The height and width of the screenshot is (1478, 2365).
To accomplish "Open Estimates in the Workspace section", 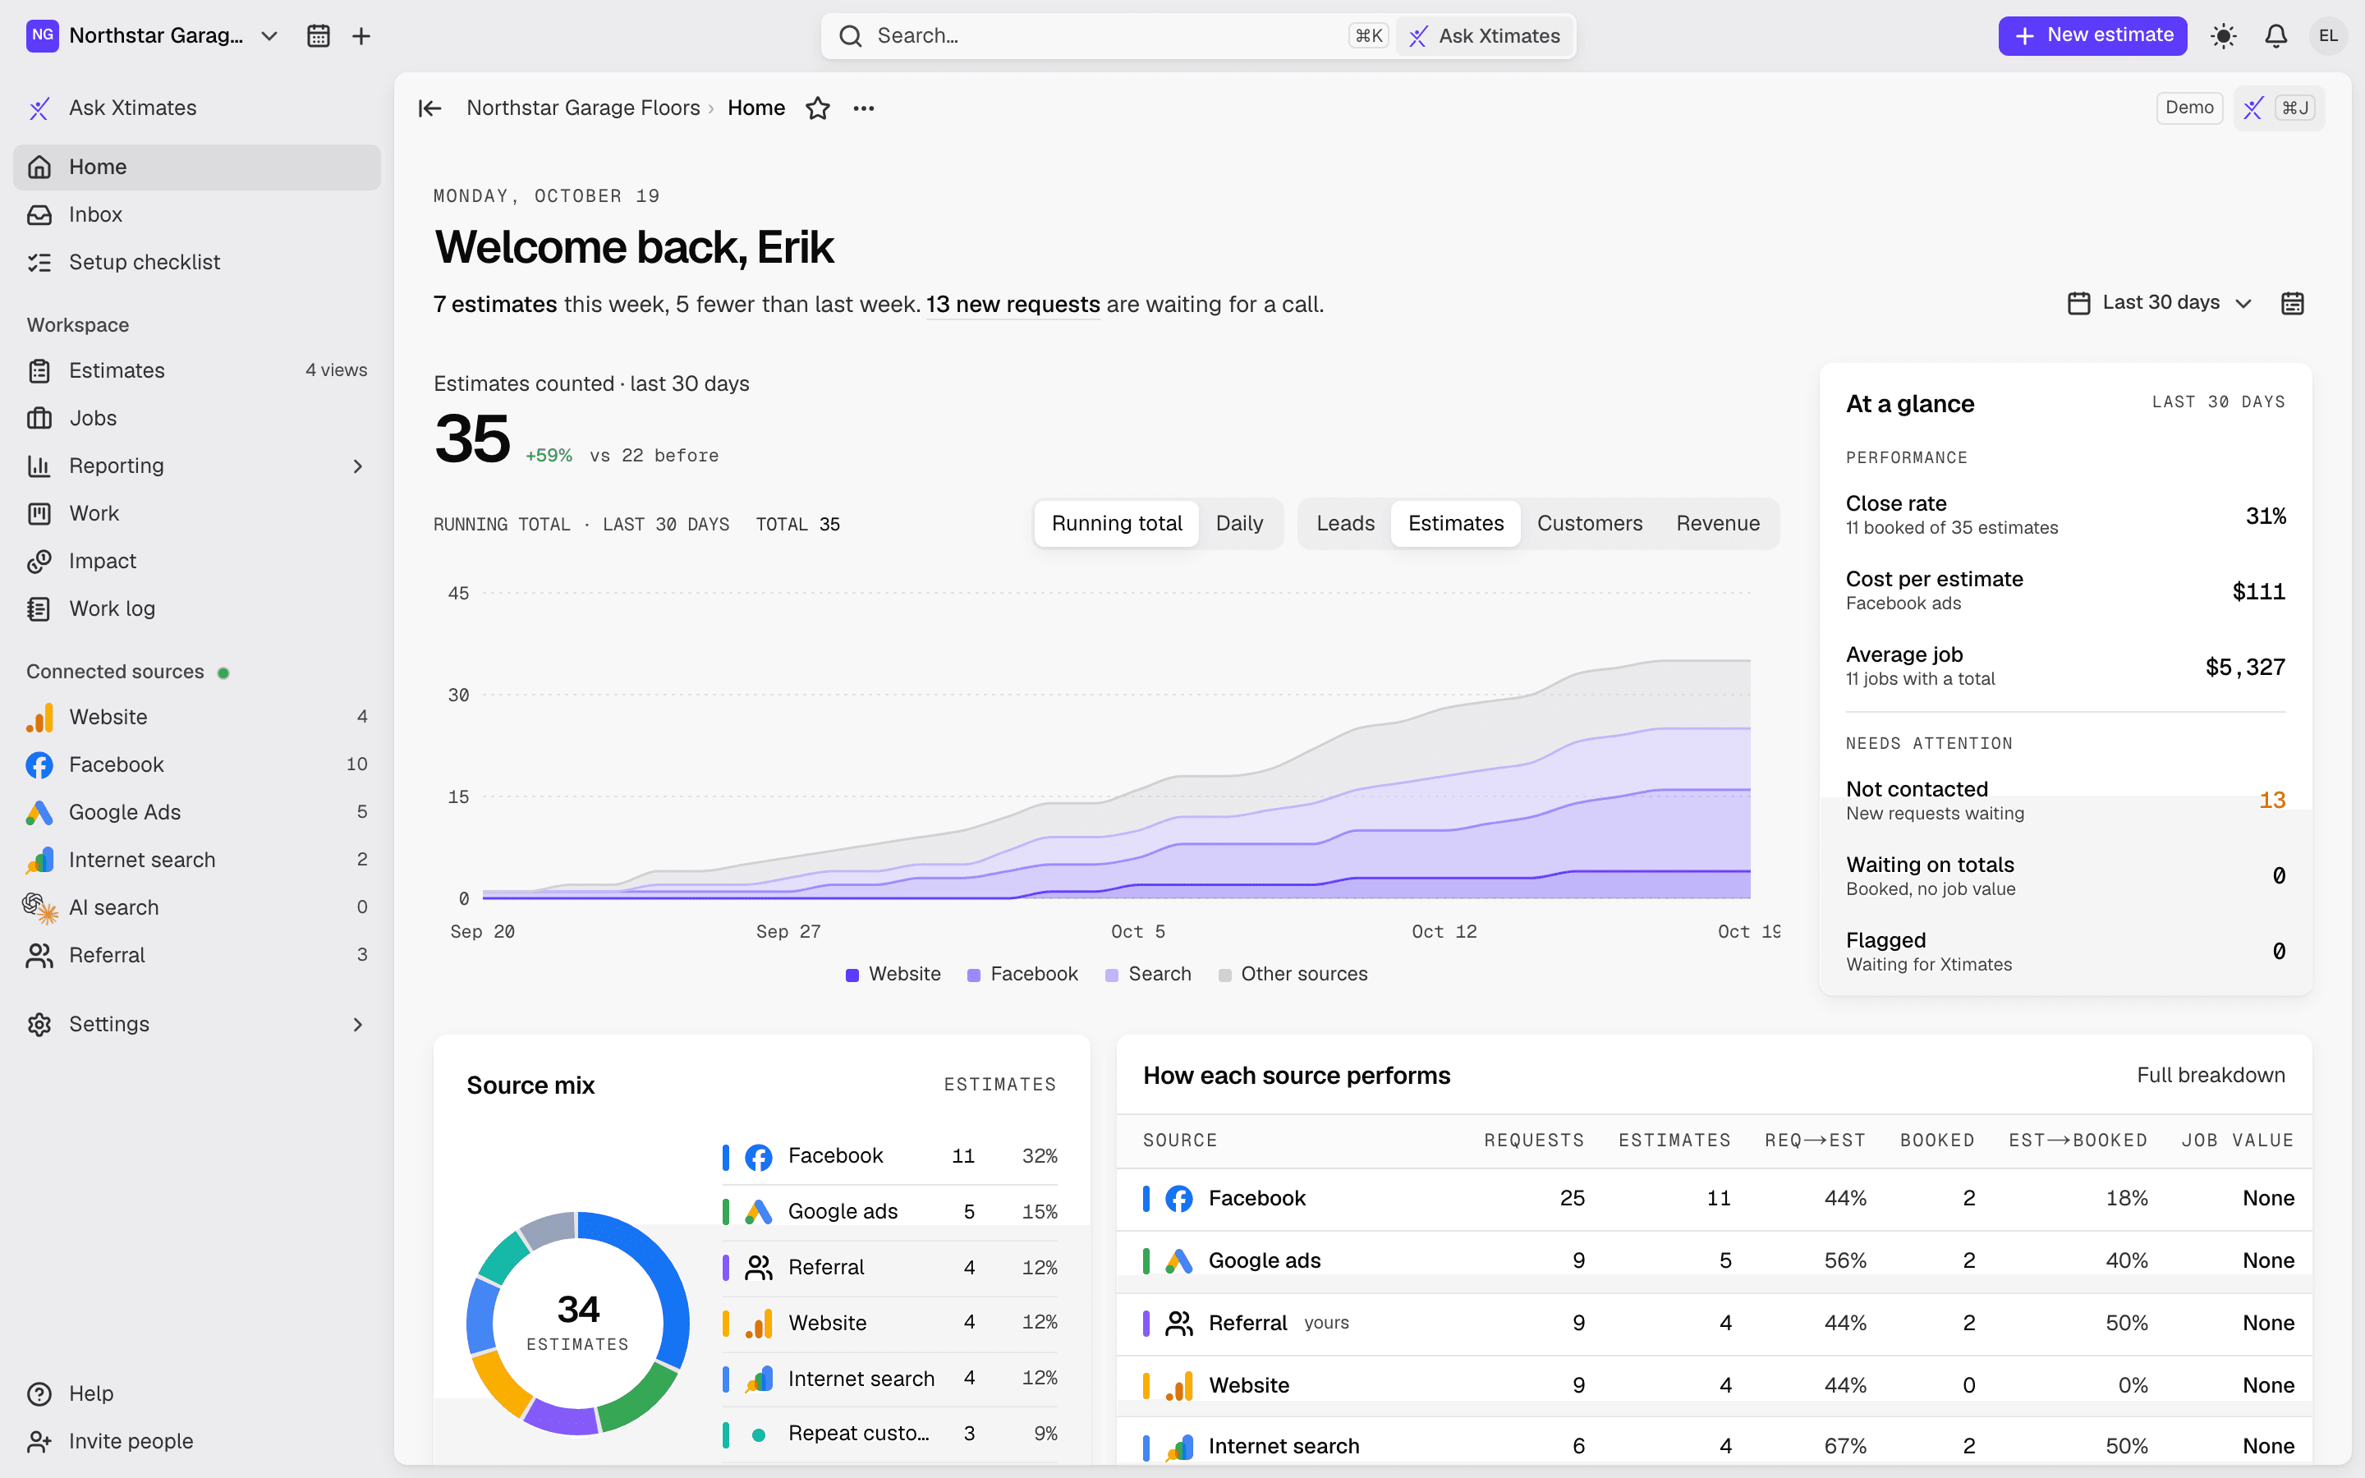I will pyautogui.click(x=196, y=370).
